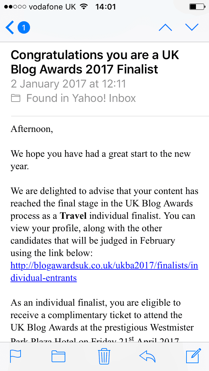Tap the 'vodafone UK' carrier label
Screen dimensions: 209x371
pyautogui.click(x=52, y=7)
